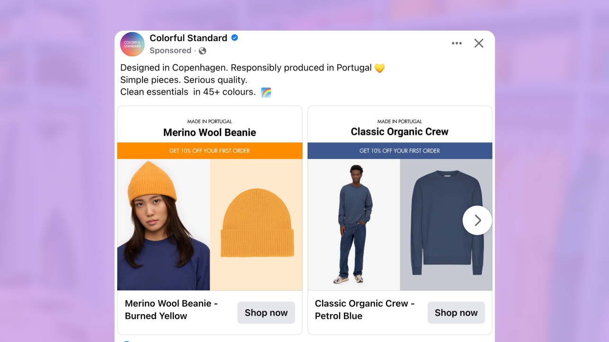Click Classic Organic Crew - Petrol Blue caption
Viewport: 609px width, 342px height.
pos(365,309)
